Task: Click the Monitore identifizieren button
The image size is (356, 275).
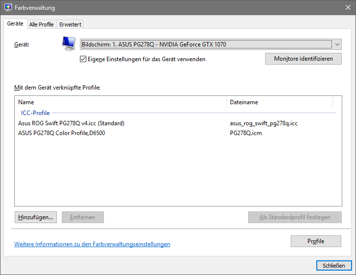Action: point(304,59)
